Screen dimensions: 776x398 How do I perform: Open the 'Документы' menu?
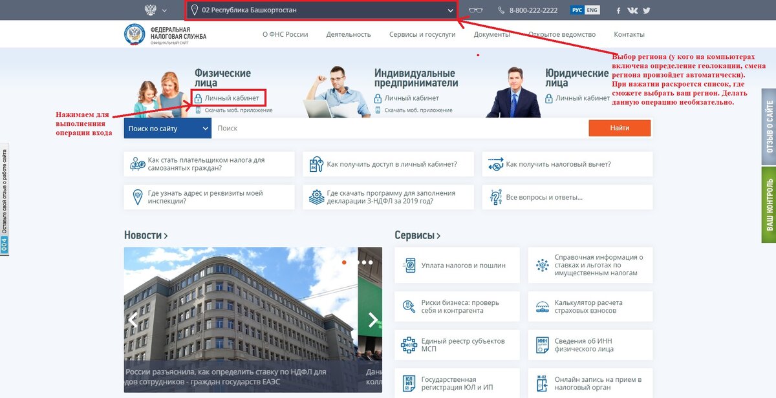[x=491, y=34]
